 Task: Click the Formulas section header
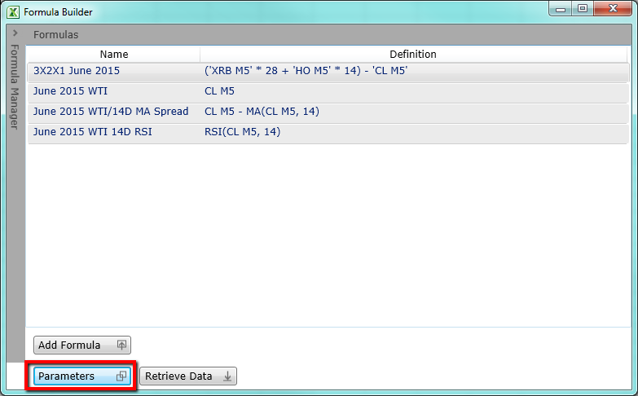(55, 35)
